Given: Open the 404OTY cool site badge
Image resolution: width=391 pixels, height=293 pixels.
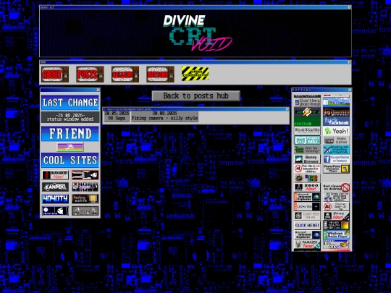Looking at the screenshot, I should click(55, 199).
